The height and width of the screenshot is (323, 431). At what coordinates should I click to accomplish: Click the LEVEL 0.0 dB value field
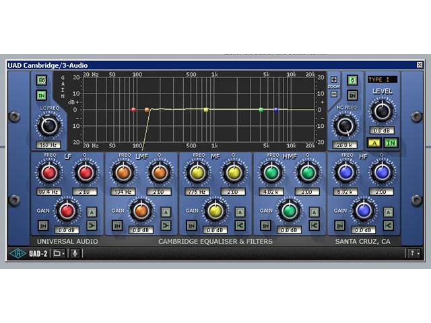coord(382,131)
